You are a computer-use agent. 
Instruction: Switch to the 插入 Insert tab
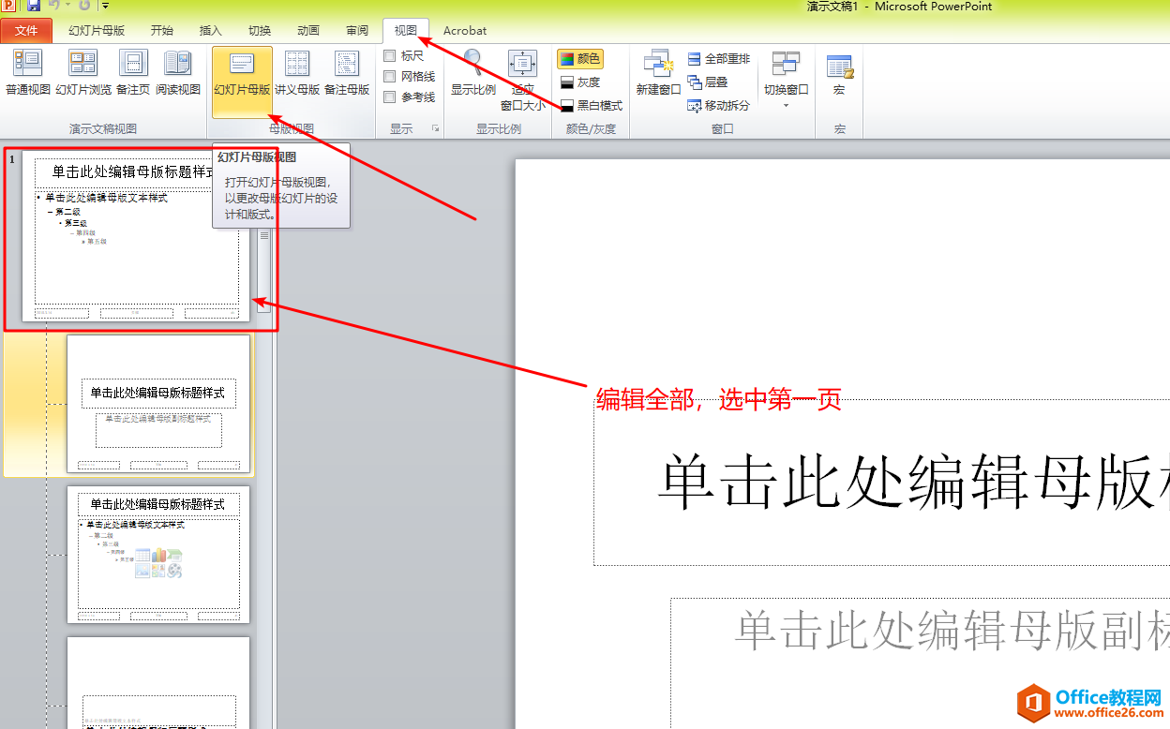coord(211,31)
